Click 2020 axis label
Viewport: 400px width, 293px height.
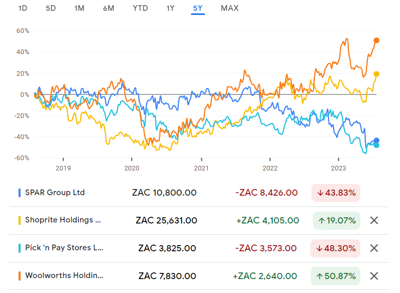[132, 168]
